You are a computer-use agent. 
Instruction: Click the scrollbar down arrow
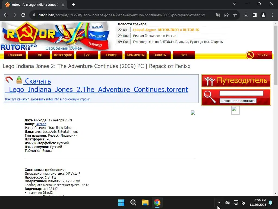click(x=276, y=194)
